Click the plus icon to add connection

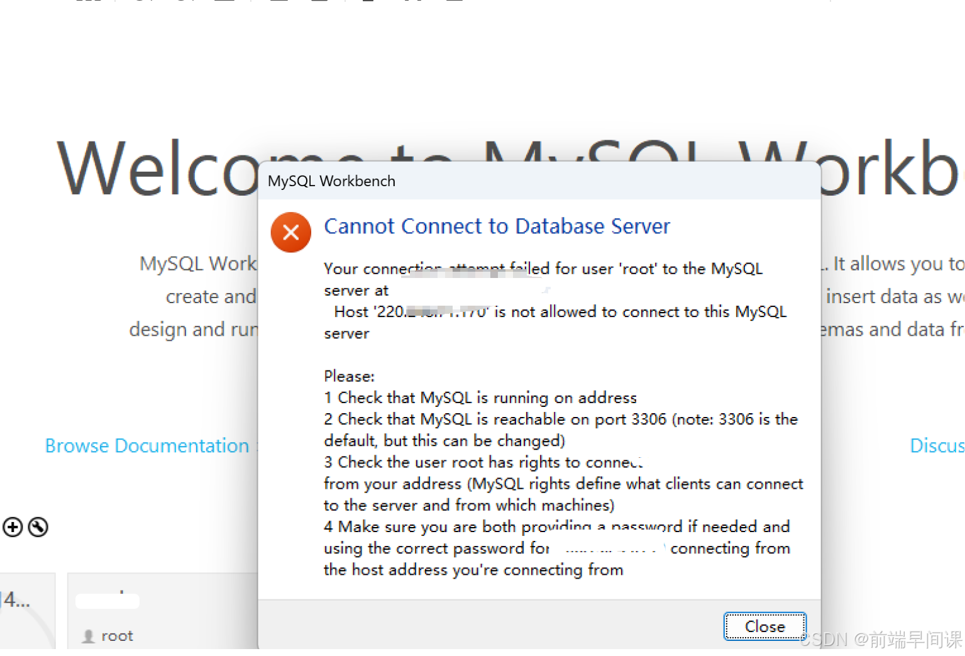pyautogui.click(x=13, y=527)
